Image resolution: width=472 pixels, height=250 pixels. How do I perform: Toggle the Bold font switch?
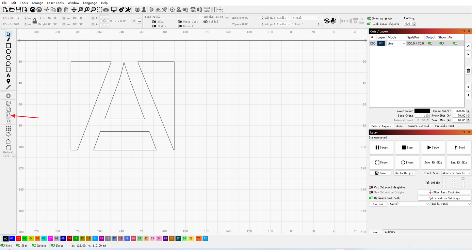tap(154, 22)
